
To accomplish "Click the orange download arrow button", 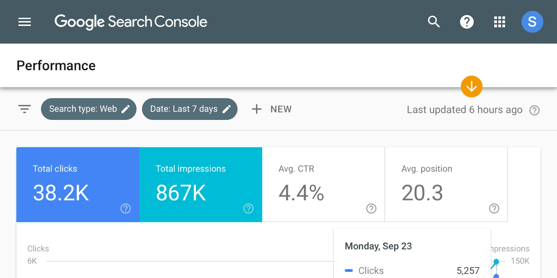I will [471, 87].
